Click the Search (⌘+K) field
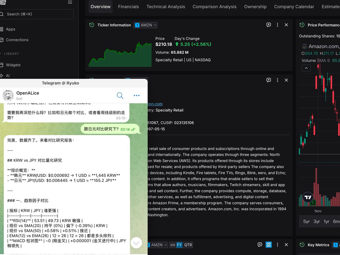340x255 pixels. tap(37, 14)
